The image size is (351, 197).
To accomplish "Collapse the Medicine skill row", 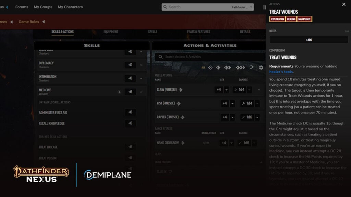I will [x=141, y=92].
